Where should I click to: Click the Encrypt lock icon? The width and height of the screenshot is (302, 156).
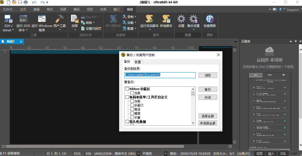[75, 19]
